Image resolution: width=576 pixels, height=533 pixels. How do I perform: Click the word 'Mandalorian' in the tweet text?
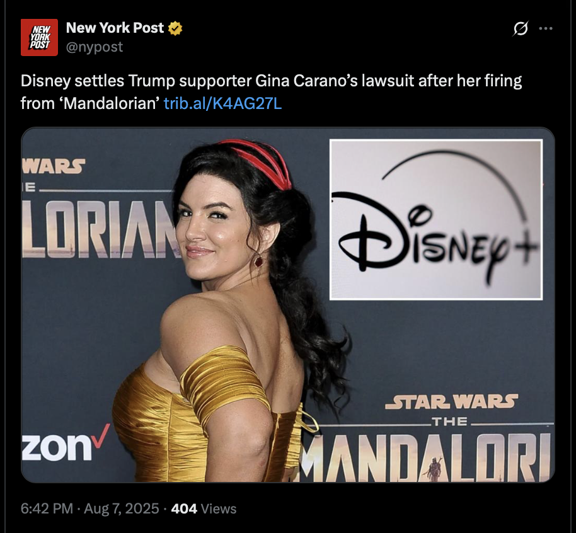coord(109,103)
